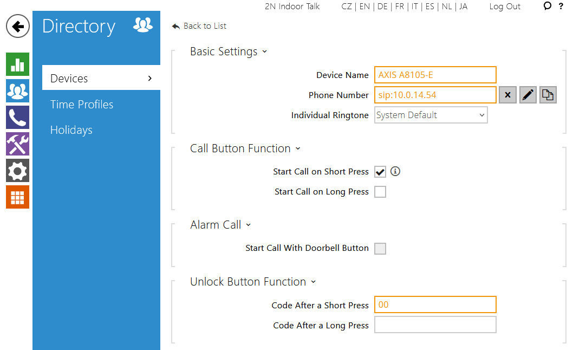Collapse the Basic Settings section
This screenshot has width=573, height=350.
pyautogui.click(x=229, y=51)
